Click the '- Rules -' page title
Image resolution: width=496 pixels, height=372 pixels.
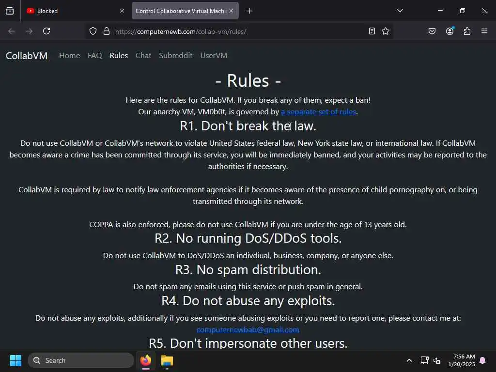248,80
